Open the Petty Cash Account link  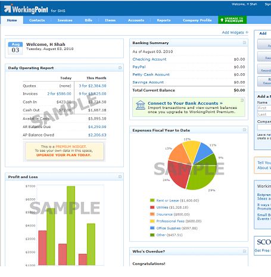tap(151, 74)
